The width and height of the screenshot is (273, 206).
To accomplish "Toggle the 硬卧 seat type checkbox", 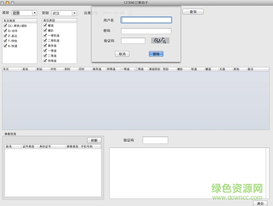I will coord(45,31).
